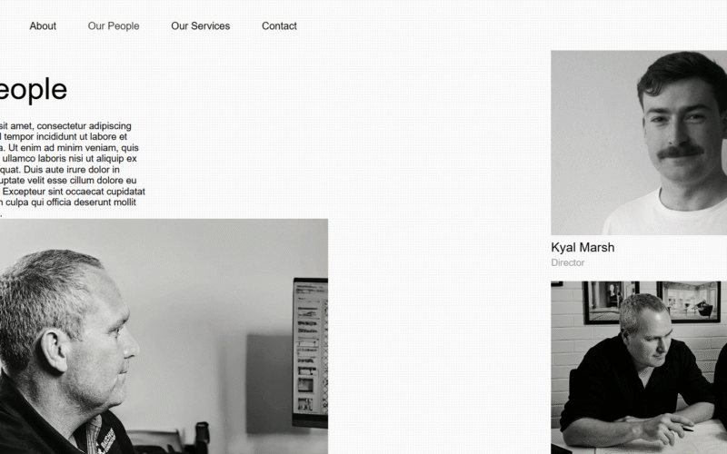Click the second framed picture on brick wall
727x454 pixels.
pos(689,301)
